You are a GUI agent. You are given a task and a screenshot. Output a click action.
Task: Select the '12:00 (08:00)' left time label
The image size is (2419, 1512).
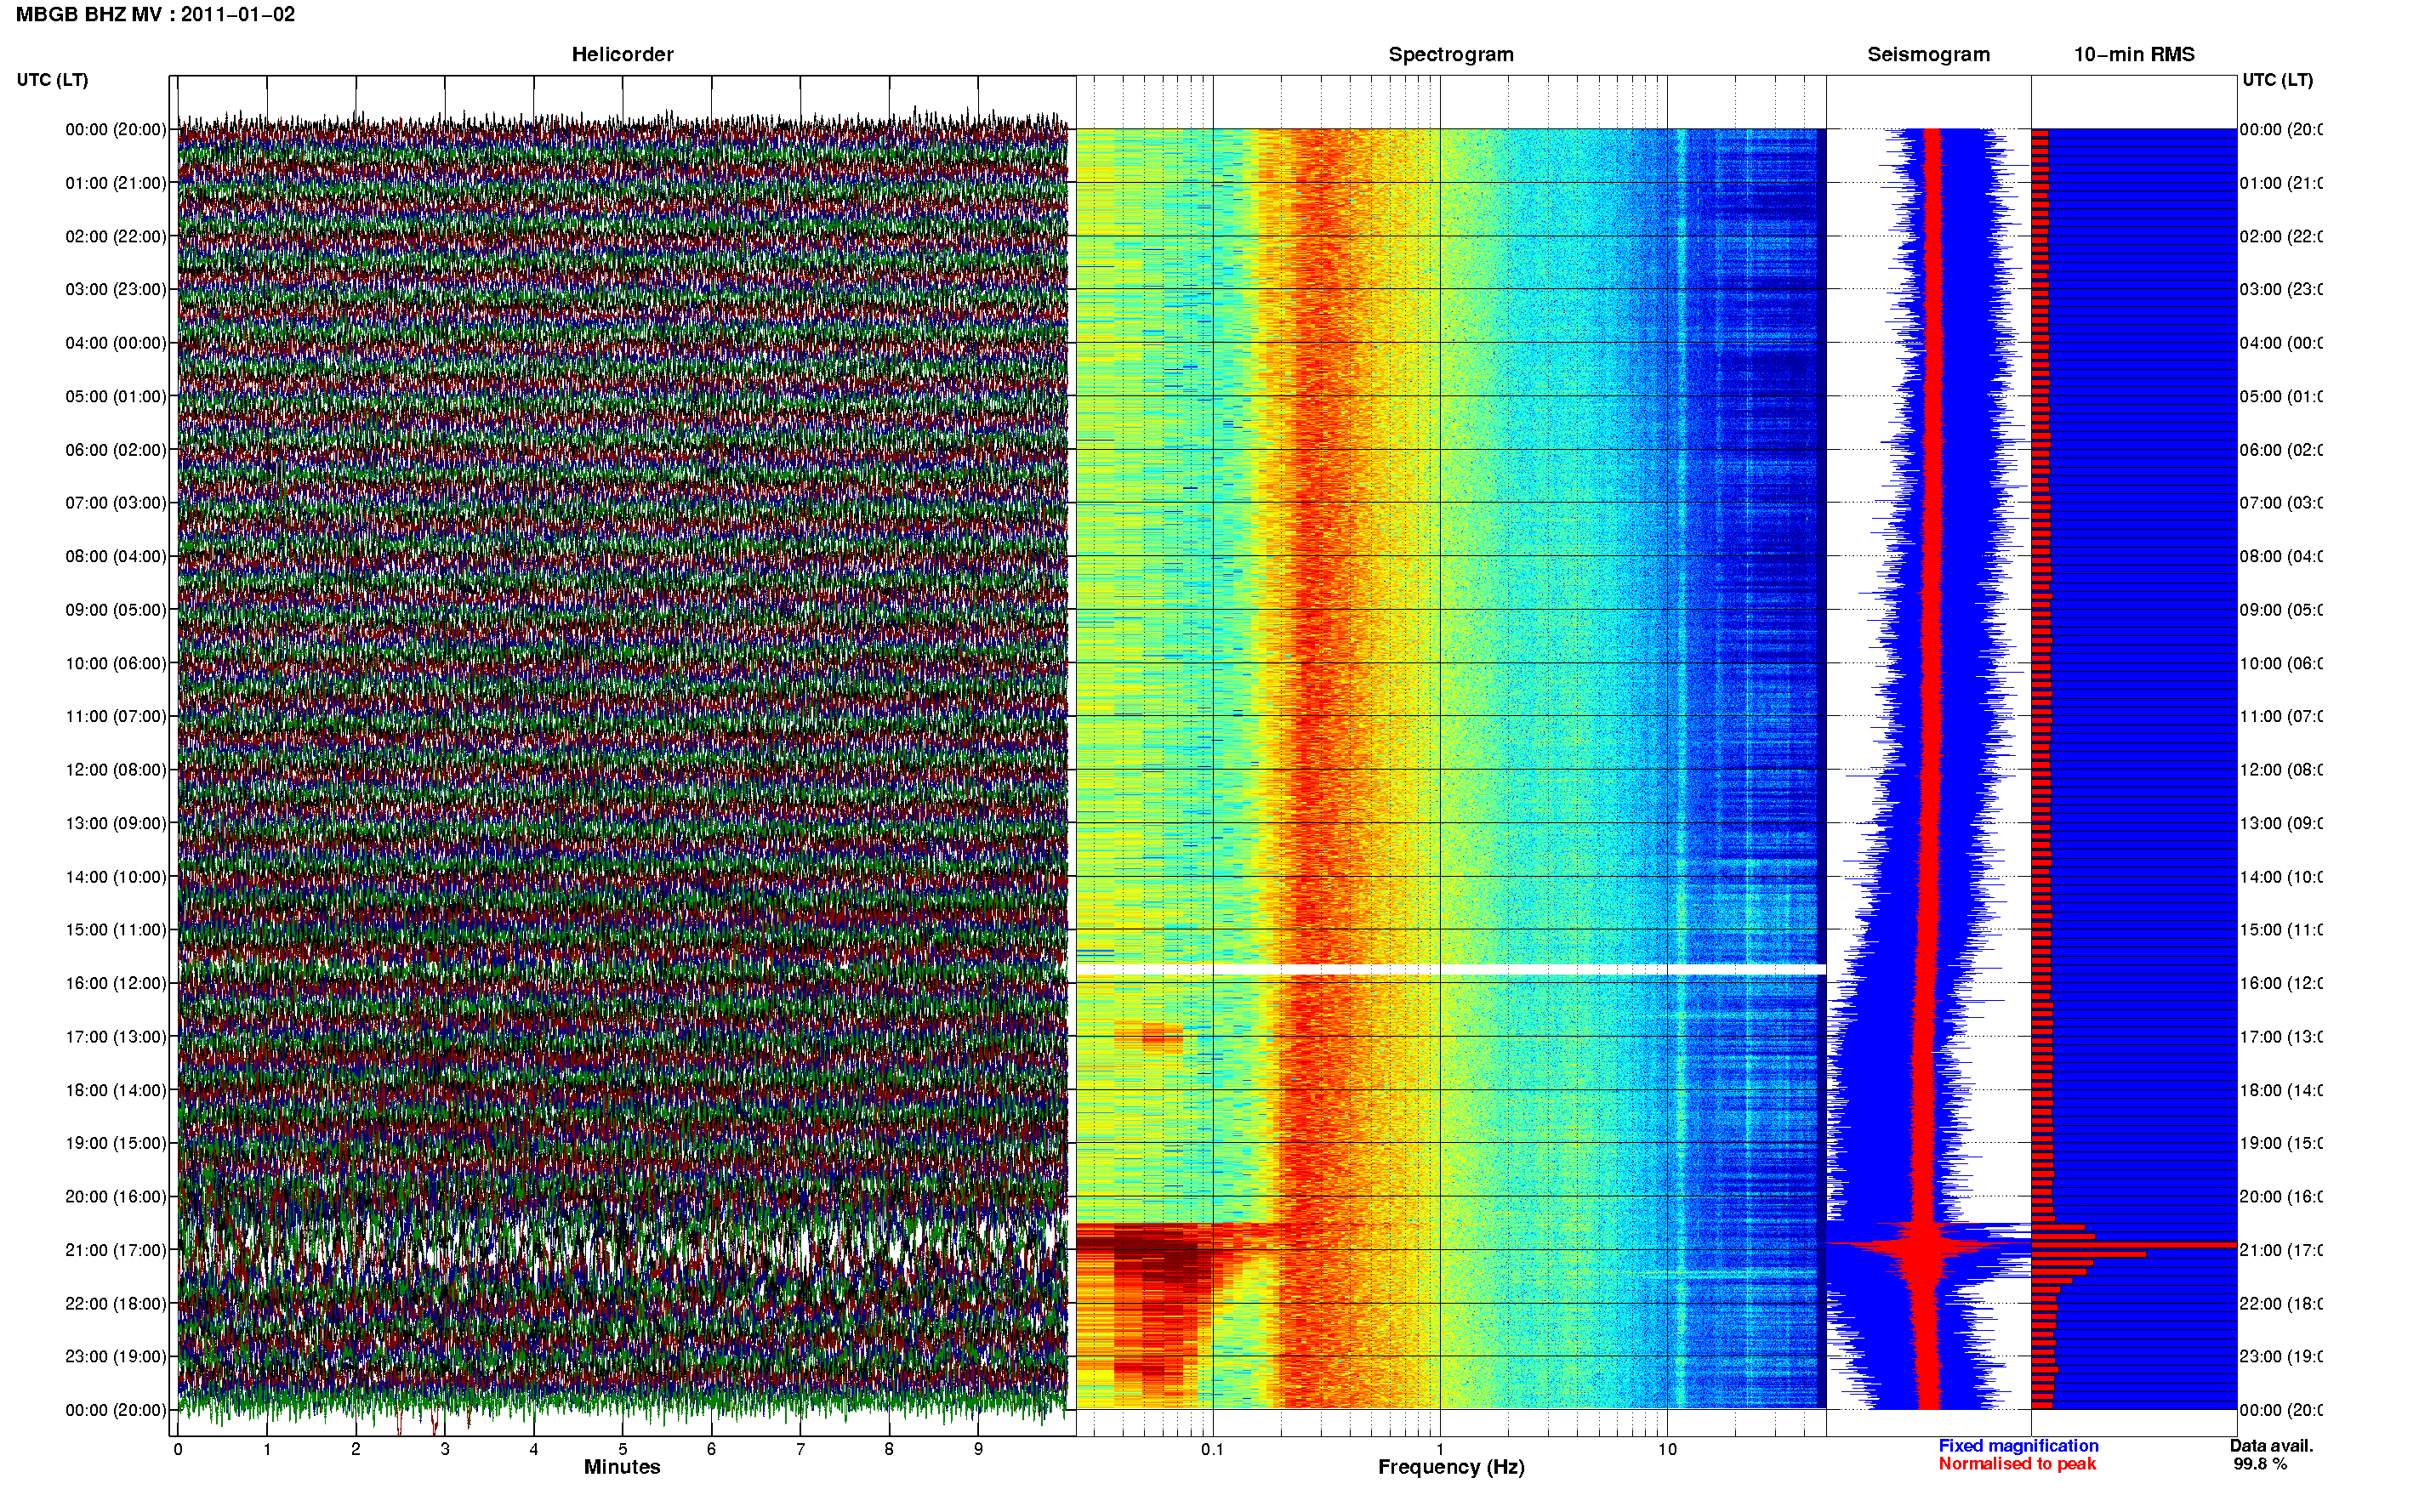(116, 770)
